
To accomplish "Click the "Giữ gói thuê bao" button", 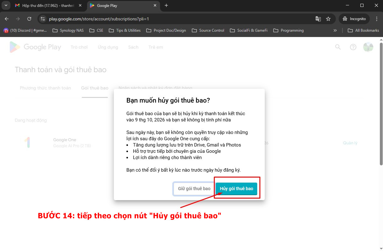I will 194,189.
